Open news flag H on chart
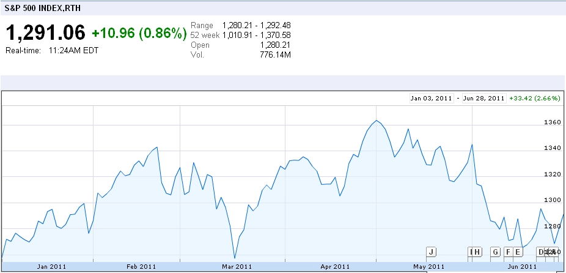This screenshot has height=273, width=566. (x=477, y=252)
